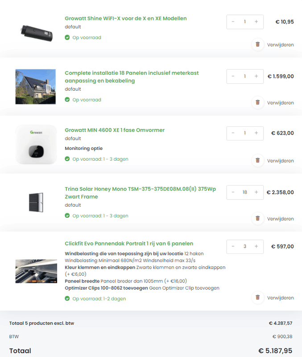The width and height of the screenshot is (302, 357).
Task: Increase quantity of Growatt Shine WiFi-X
Action: point(256,21)
